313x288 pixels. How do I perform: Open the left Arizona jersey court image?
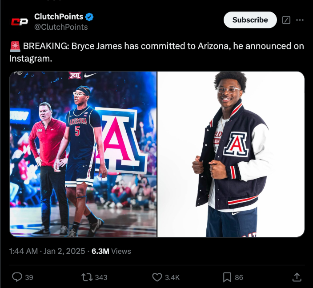(83, 154)
